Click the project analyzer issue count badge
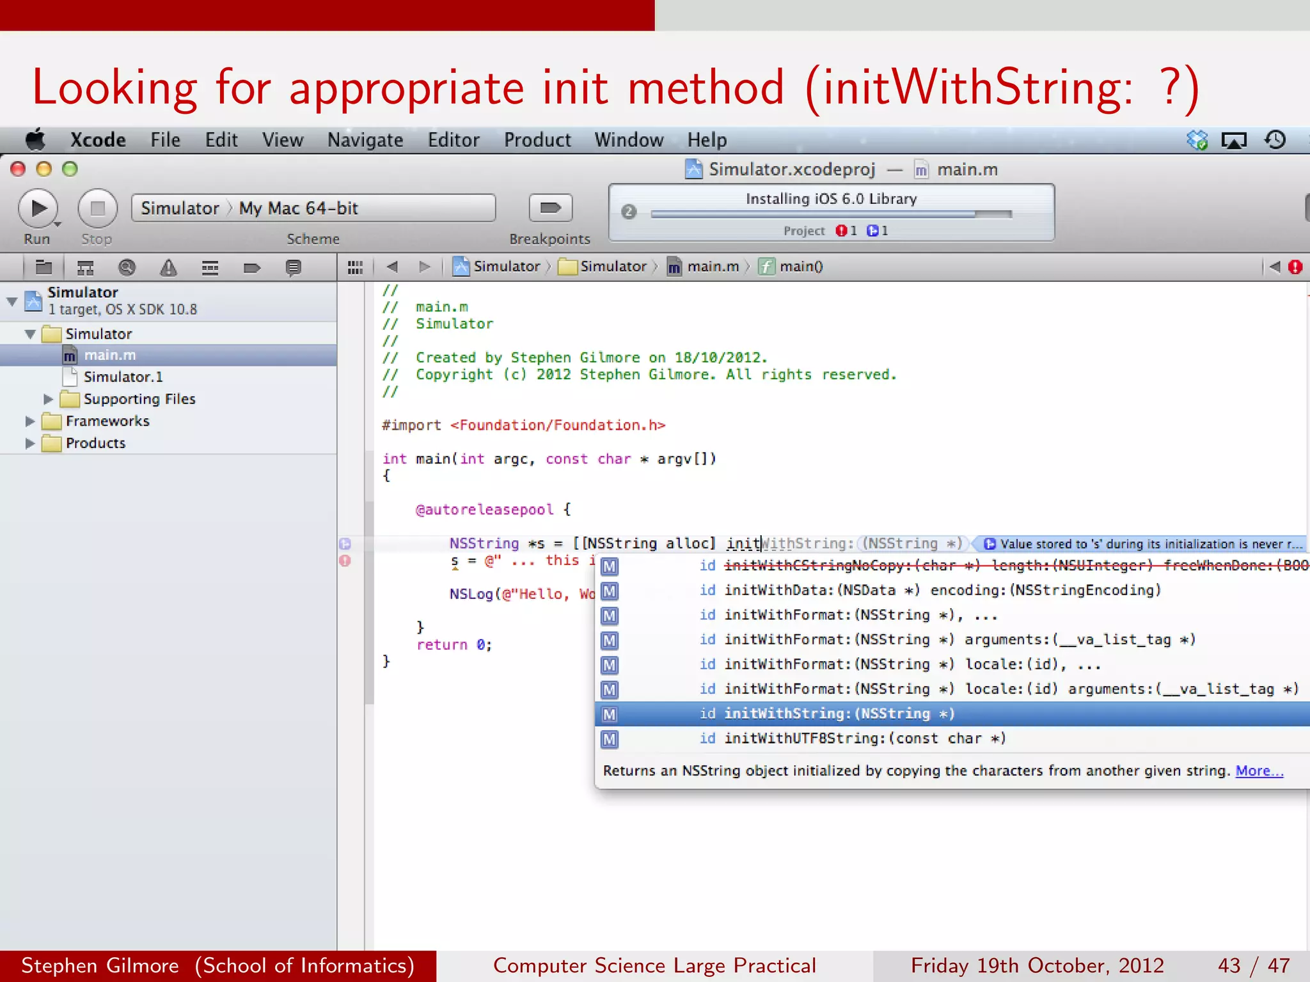The image size is (1310, 982). (x=877, y=231)
